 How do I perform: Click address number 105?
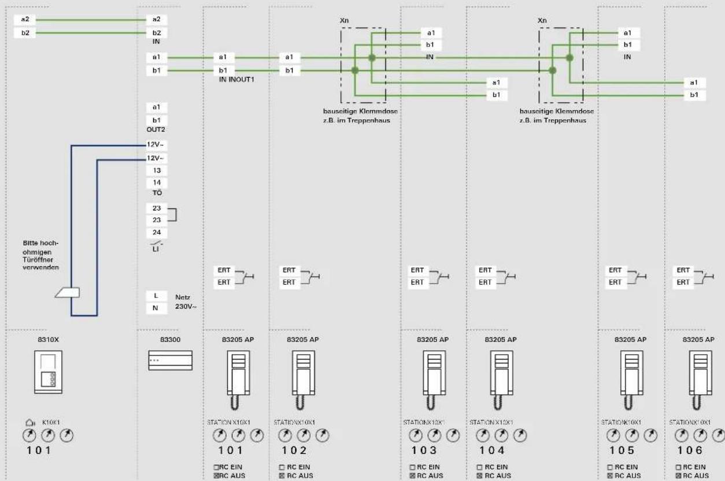tap(622, 450)
